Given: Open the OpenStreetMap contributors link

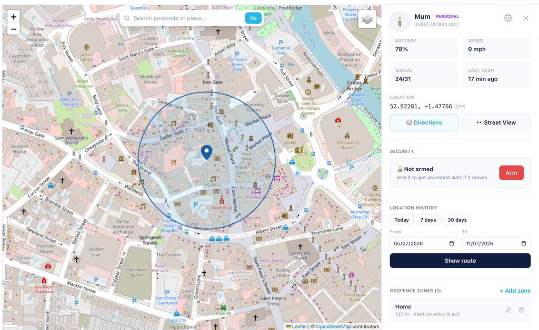Looking at the screenshot, I should [333, 326].
